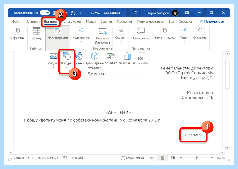Screen dimensions: 238x169
Task: Click the Ситдикова Л. Я. line
Action: click(197, 97)
